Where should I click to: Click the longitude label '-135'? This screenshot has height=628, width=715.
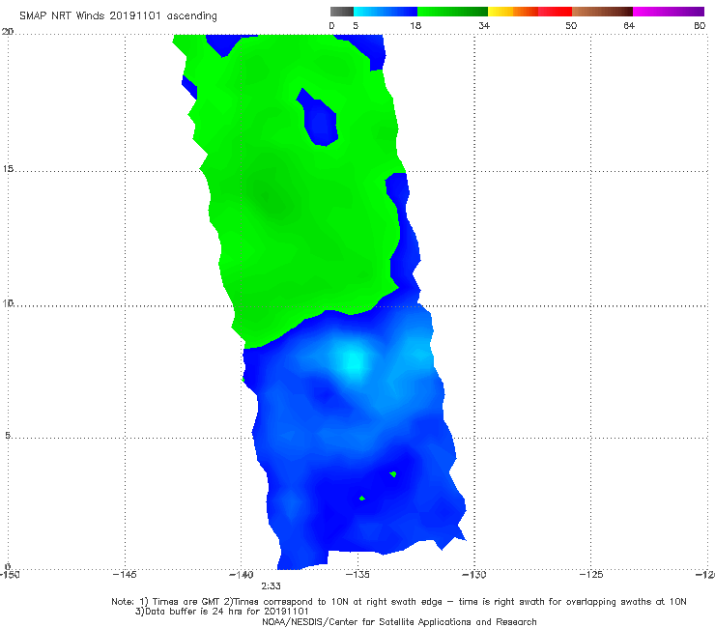pos(357,575)
